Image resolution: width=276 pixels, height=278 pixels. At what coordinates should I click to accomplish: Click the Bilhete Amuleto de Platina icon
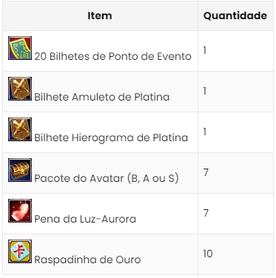click(x=20, y=89)
